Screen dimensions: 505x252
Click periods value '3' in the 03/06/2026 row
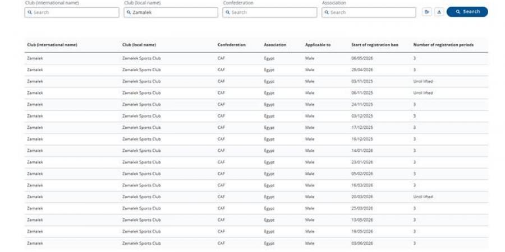415,244
